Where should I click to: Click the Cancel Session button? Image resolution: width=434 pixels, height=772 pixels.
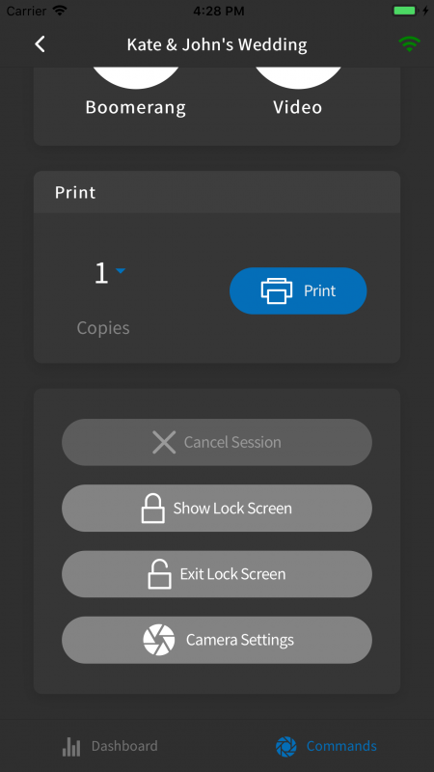217,442
